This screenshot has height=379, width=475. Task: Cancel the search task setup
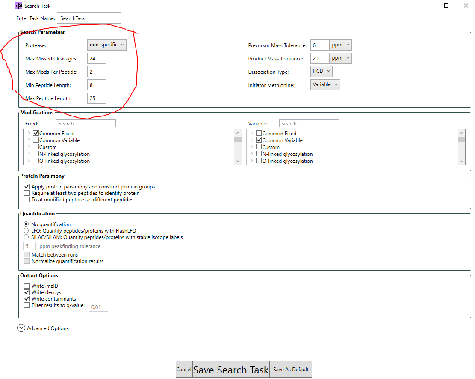pyautogui.click(x=184, y=369)
